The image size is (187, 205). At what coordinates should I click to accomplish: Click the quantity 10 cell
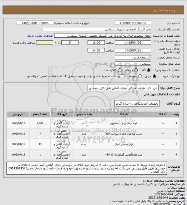pyautogui.click(x=40, y=144)
